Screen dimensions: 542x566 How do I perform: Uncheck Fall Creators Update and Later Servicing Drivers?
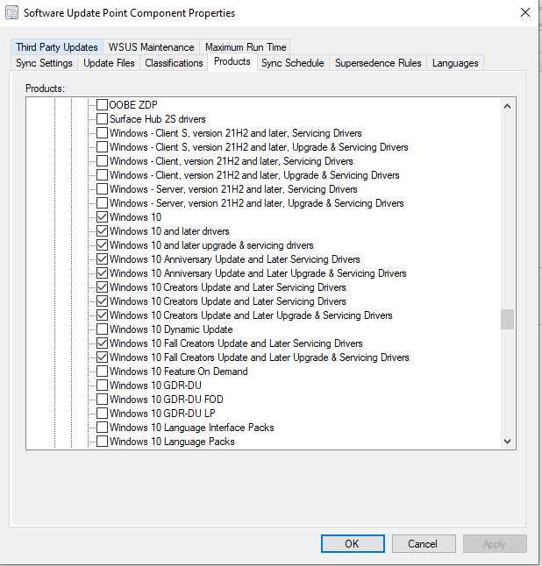click(103, 343)
